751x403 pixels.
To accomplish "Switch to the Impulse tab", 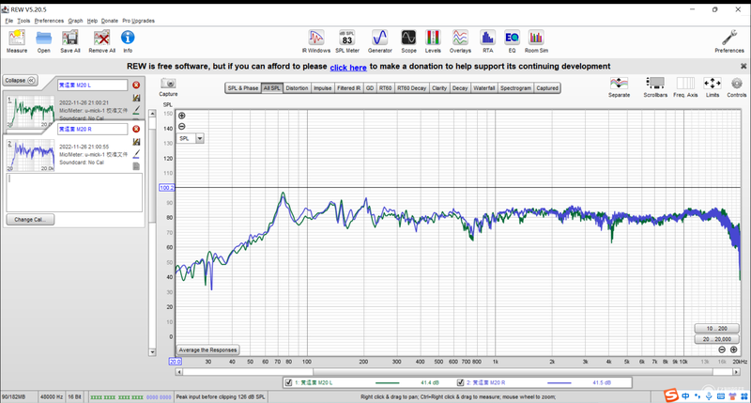I will pyautogui.click(x=322, y=88).
